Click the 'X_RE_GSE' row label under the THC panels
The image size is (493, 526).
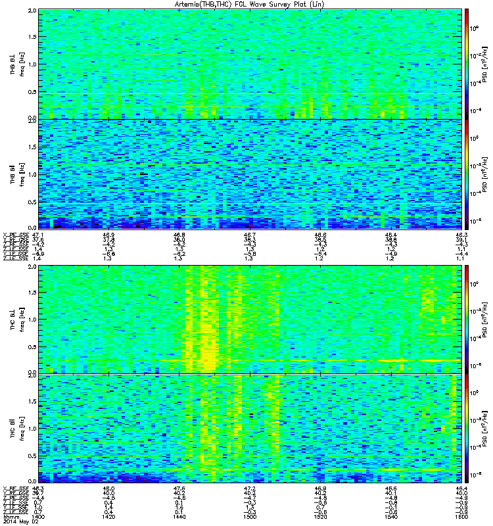(16, 489)
